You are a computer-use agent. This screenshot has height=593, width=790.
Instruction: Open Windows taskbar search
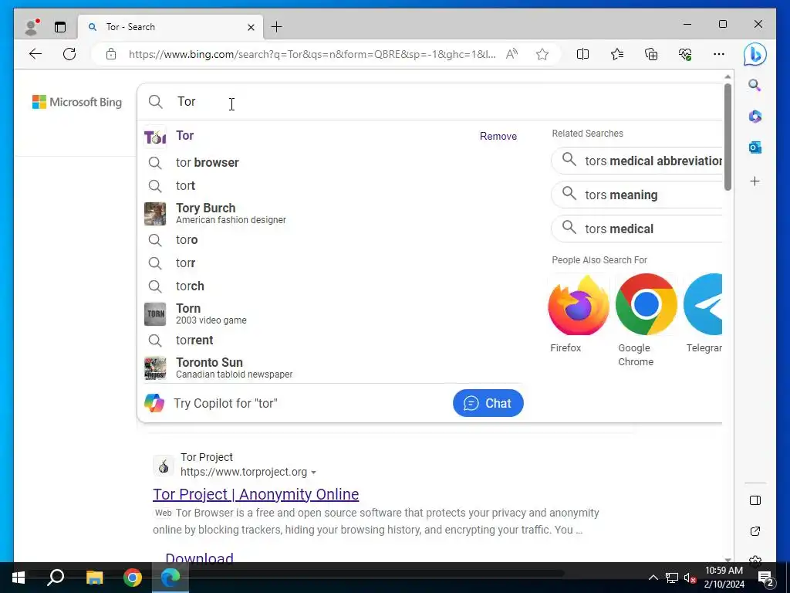click(x=56, y=578)
